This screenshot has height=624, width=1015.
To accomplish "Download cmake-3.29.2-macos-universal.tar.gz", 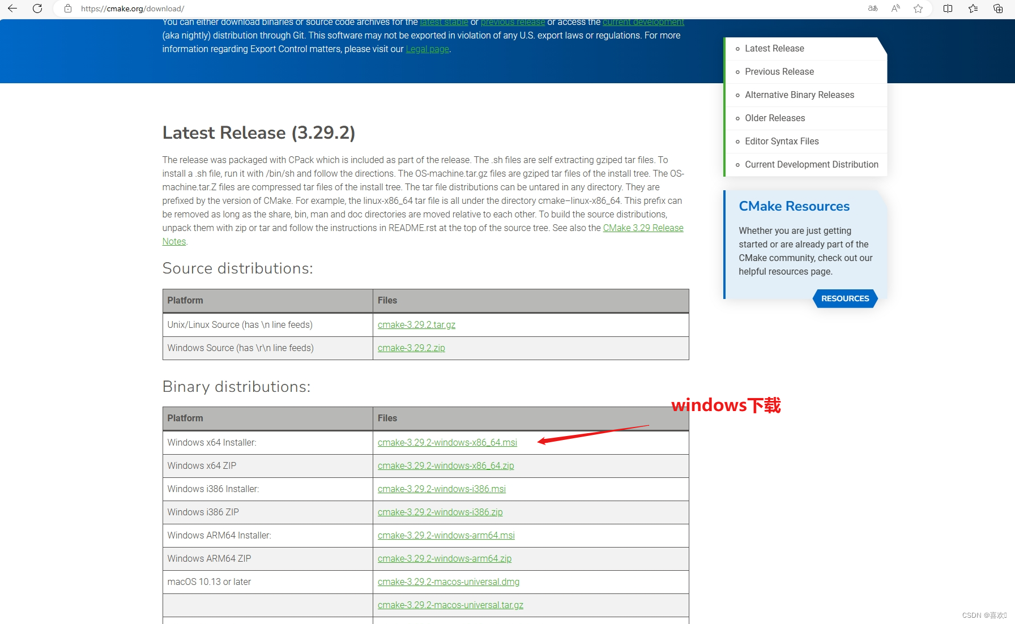I will (450, 605).
